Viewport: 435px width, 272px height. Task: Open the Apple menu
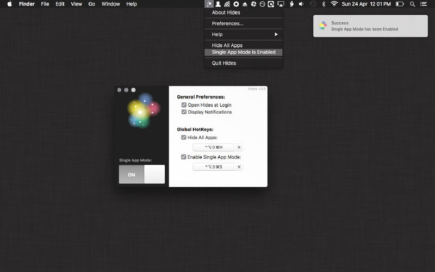click(9, 4)
